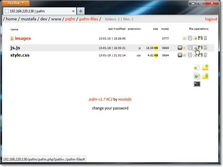The width and height of the screenshot is (223, 167).
Task: Click the js.js file name
Action: tap(15, 48)
